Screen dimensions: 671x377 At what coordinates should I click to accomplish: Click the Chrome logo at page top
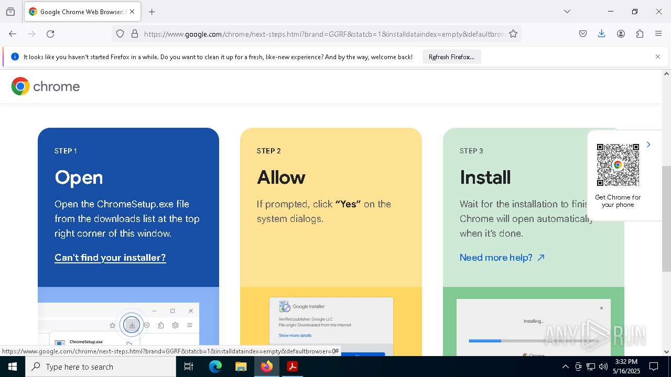pos(46,86)
